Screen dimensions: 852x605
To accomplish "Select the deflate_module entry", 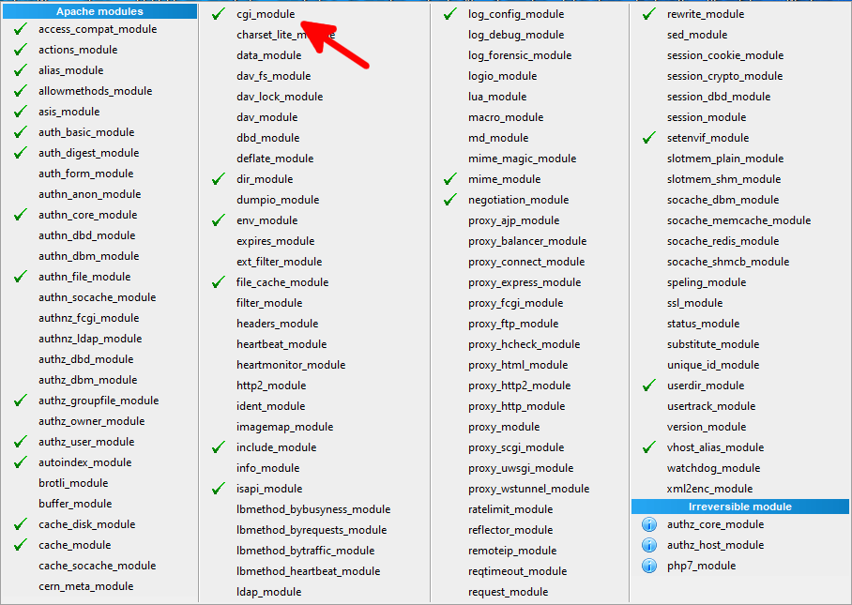I will (x=275, y=159).
